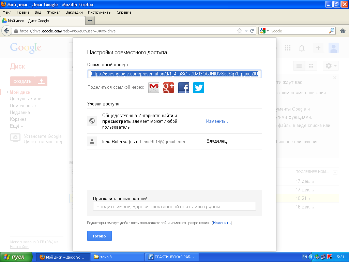Open the Google apps grid icon
This screenshot has width=349, height=262.
pyautogui.click(x=288, y=48)
